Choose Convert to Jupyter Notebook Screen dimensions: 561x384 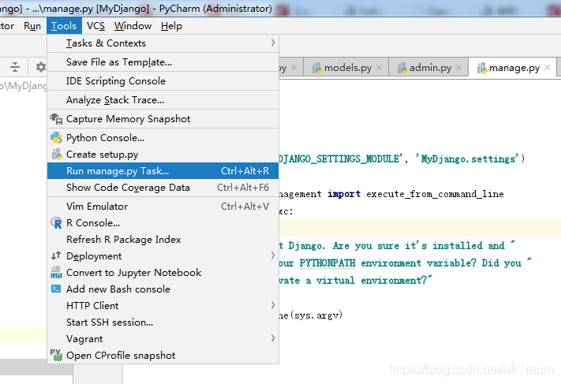click(x=163, y=273)
